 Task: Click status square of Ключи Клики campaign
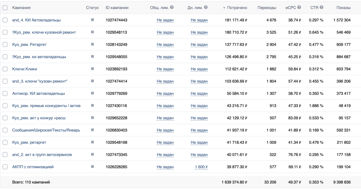coord(92,69)
